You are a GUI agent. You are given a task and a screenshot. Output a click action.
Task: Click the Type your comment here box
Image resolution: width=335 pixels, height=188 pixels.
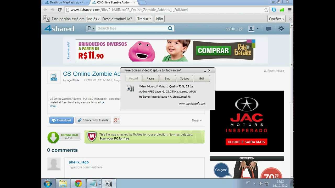[135, 168]
